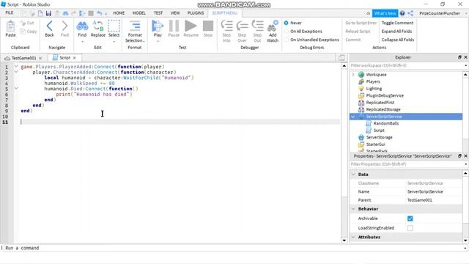The image size is (469, 264).
Task: Expand the Workspace tree node
Action: click(x=353, y=75)
